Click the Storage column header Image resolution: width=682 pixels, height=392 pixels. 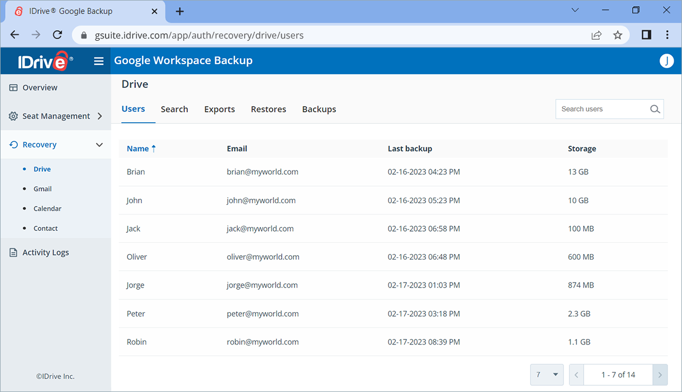[x=582, y=149]
